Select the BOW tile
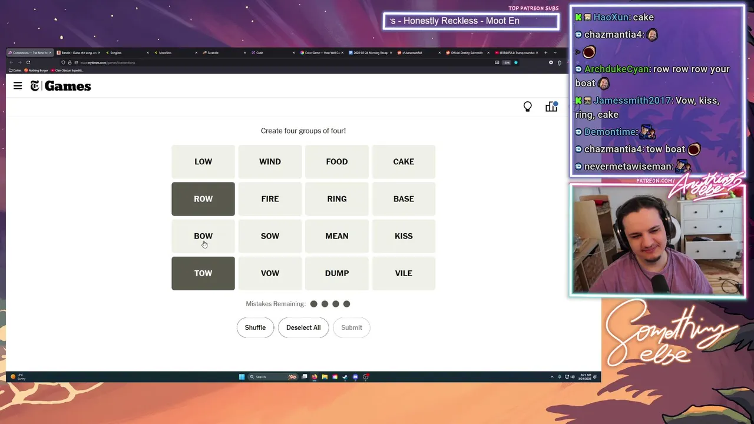The image size is (754, 424). tap(203, 236)
